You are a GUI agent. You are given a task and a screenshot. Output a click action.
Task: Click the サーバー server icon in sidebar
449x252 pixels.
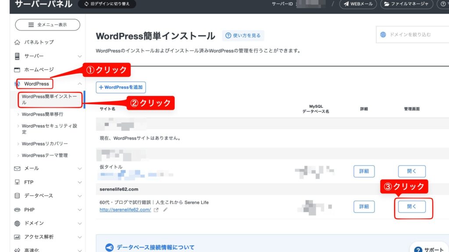[x=17, y=56]
